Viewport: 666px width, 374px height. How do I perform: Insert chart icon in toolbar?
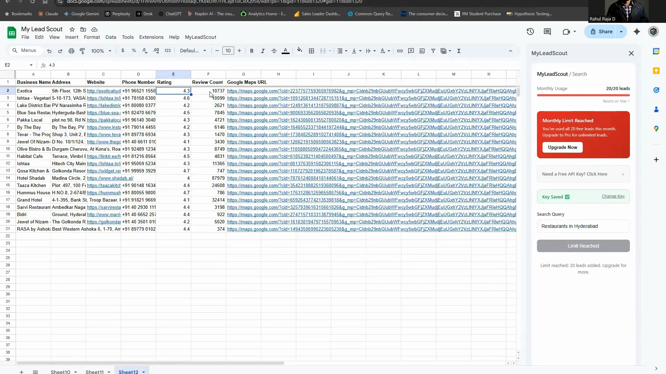[x=422, y=51]
